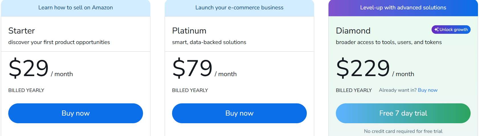480x136 pixels.
Task: Click the smart, data-backed solutions subtitle
Action: click(209, 42)
